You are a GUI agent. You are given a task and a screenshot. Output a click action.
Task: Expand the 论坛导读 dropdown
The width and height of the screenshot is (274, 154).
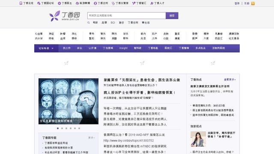46,48
